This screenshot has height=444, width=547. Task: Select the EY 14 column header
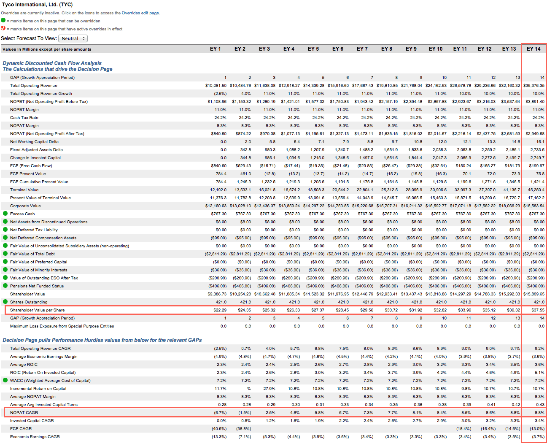(534, 49)
